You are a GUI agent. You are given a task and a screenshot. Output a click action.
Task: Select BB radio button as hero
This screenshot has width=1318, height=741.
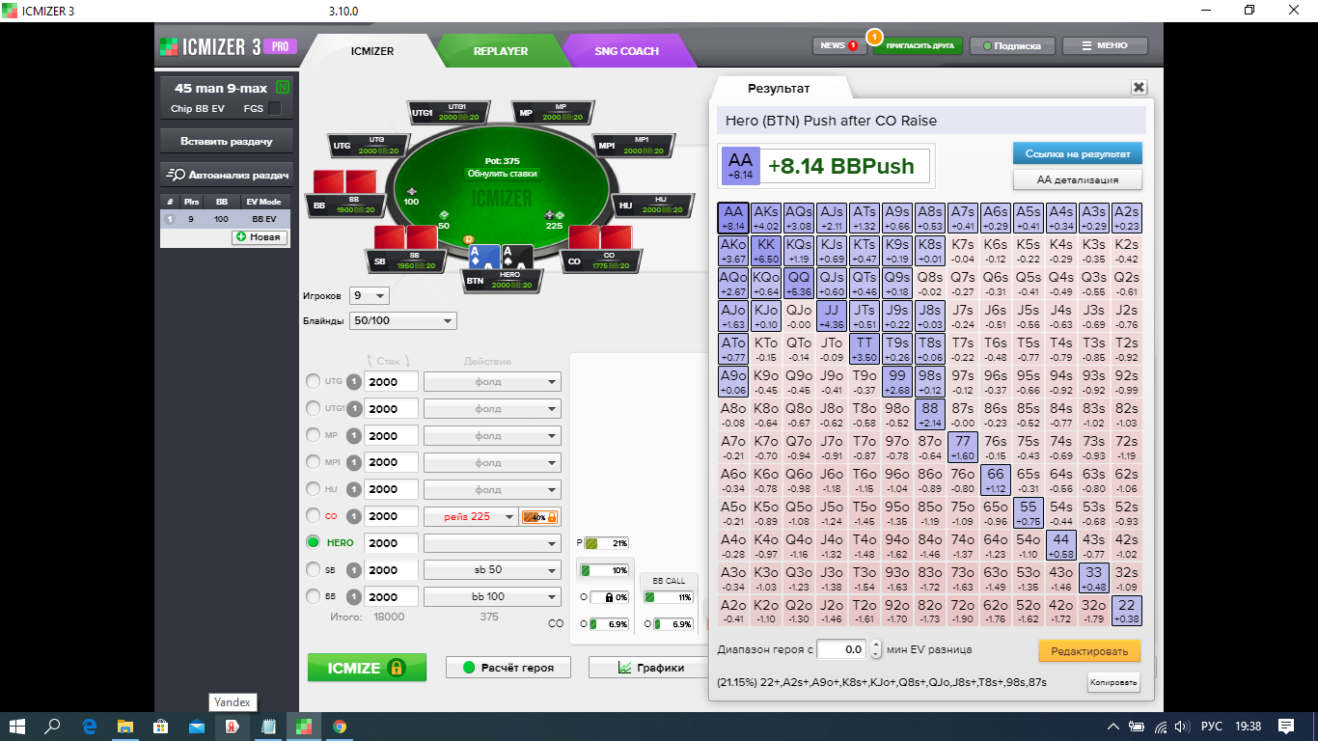[313, 596]
